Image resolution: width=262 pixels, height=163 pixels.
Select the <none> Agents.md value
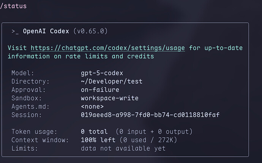(92, 107)
